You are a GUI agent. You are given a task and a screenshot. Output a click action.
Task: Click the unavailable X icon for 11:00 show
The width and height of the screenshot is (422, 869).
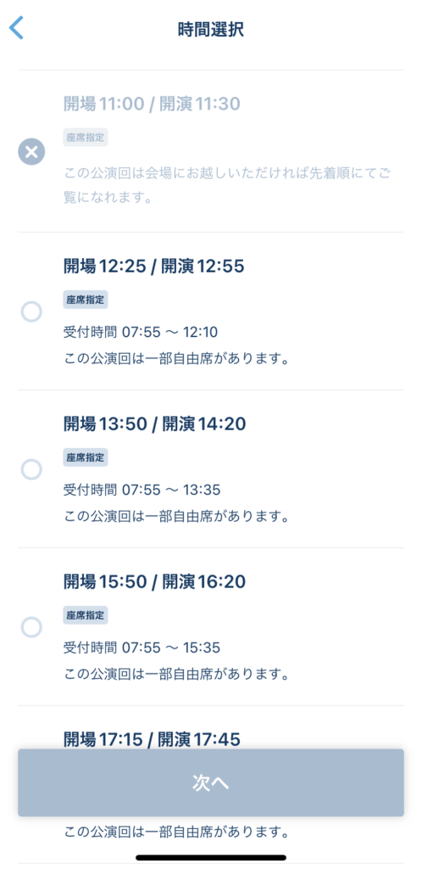(31, 151)
